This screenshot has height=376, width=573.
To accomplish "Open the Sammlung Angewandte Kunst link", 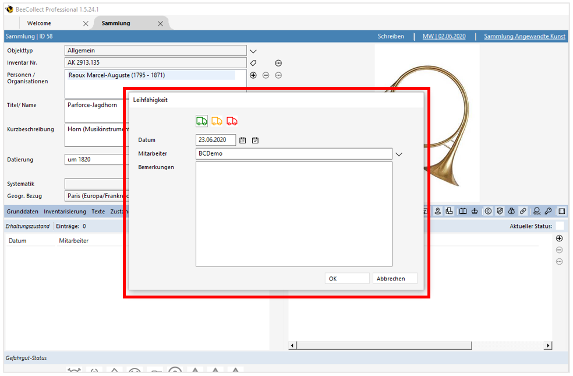I will [x=524, y=36].
